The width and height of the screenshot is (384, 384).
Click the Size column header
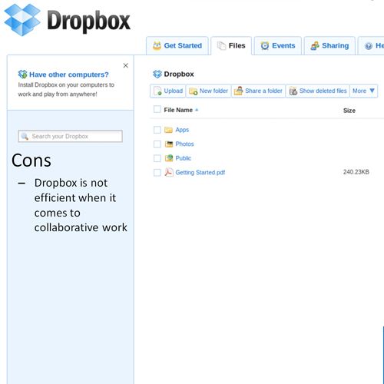pyautogui.click(x=349, y=111)
